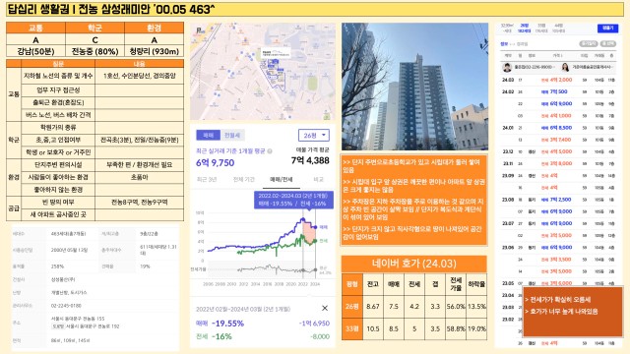Open the 전체 기간 chart tab
Screen dimensions: 630x354
click(x=244, y=179)
